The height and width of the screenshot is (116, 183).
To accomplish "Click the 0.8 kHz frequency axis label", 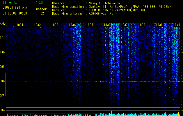I will (x=2, y=81).
